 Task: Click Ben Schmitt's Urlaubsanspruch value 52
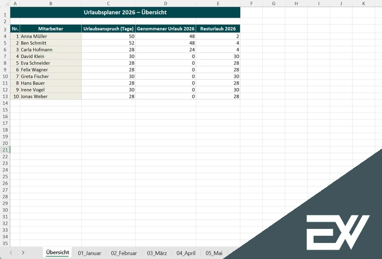click(108, 43)
